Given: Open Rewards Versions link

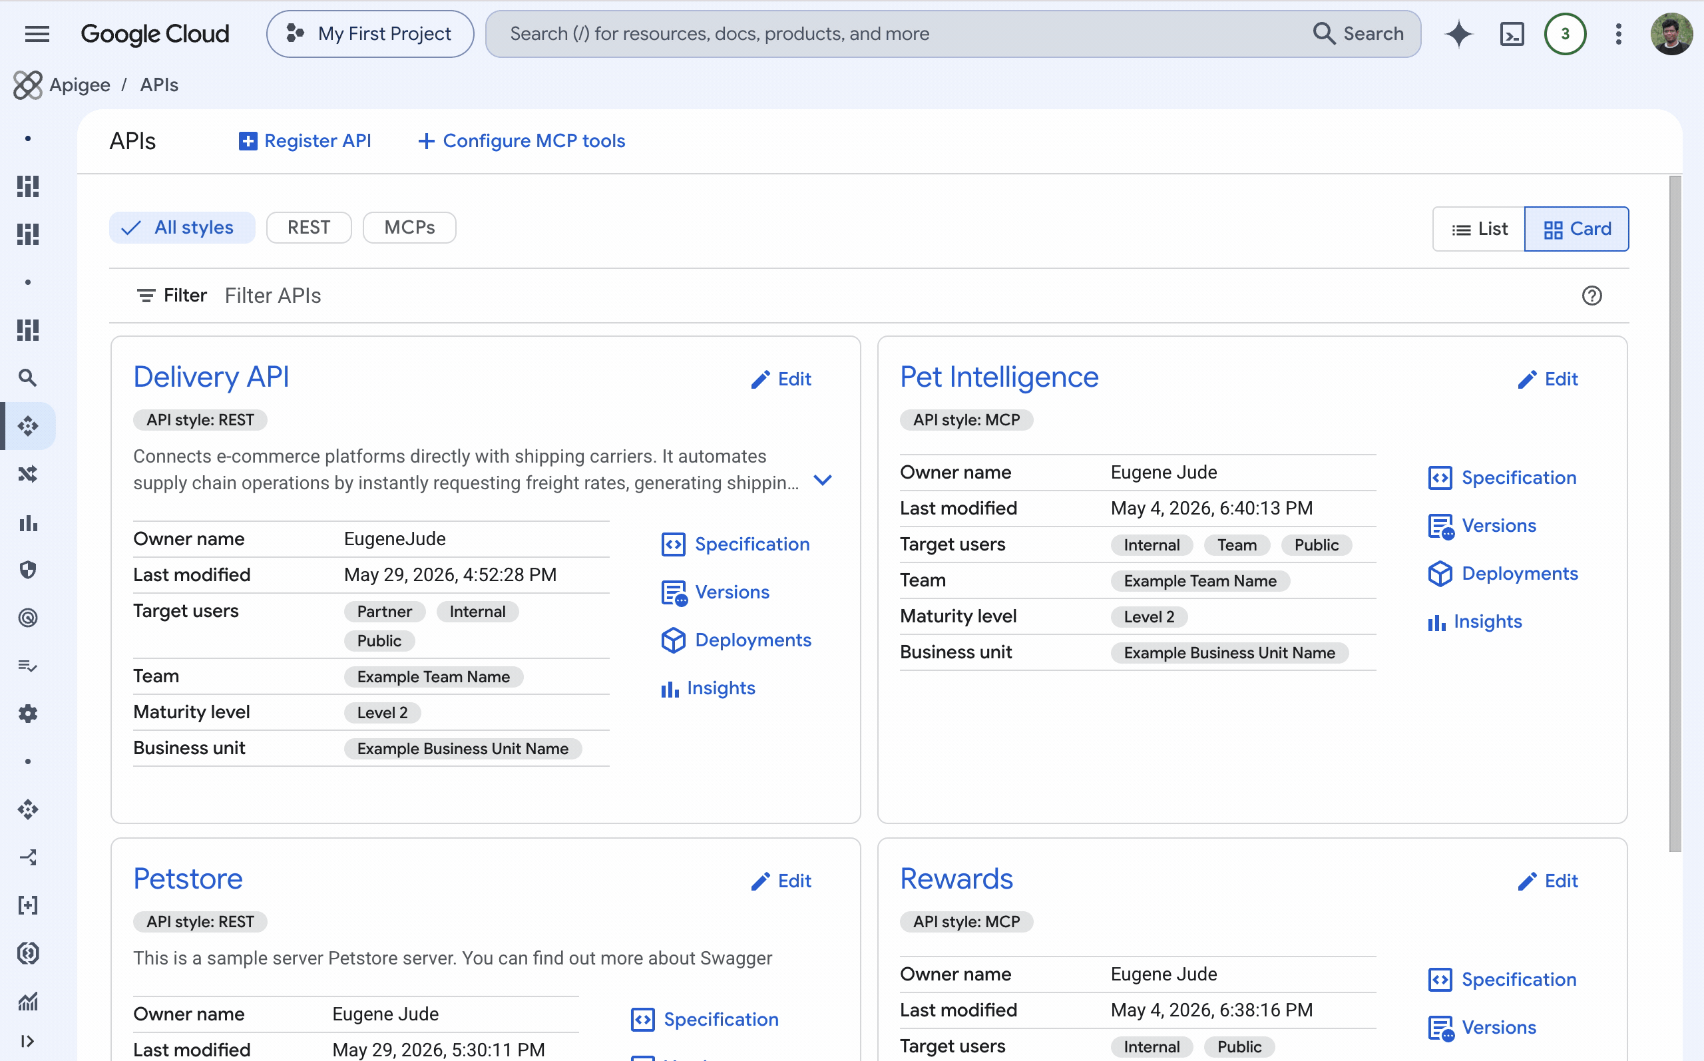Looking at the screenshot, I should [x=1482, y=1027].
